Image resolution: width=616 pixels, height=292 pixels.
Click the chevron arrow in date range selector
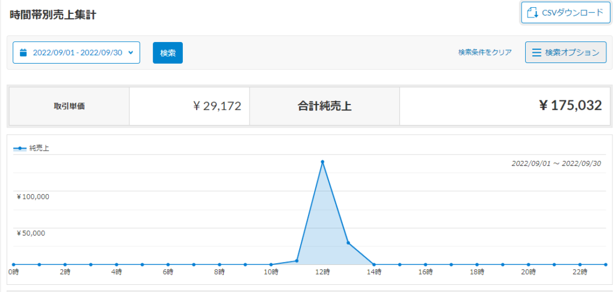point(131,53)
